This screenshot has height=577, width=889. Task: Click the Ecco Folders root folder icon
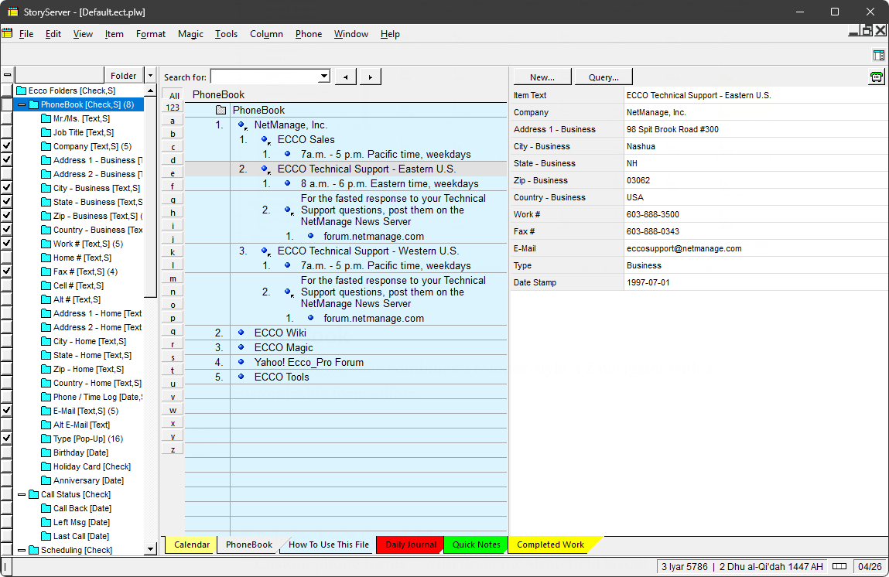click(x=21, y=90)
